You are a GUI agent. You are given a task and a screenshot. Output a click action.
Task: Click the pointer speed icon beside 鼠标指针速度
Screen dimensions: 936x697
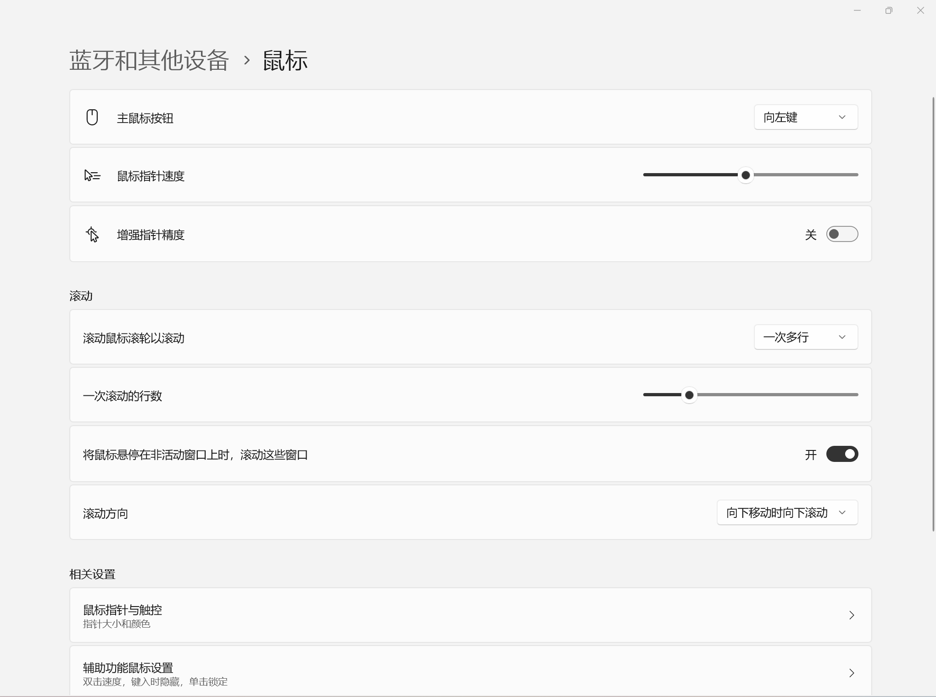click(x=92, y=175)
